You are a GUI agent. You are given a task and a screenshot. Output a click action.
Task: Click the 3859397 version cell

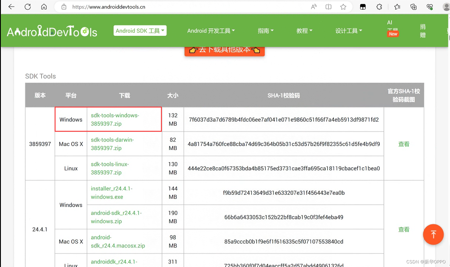(40, 144)
